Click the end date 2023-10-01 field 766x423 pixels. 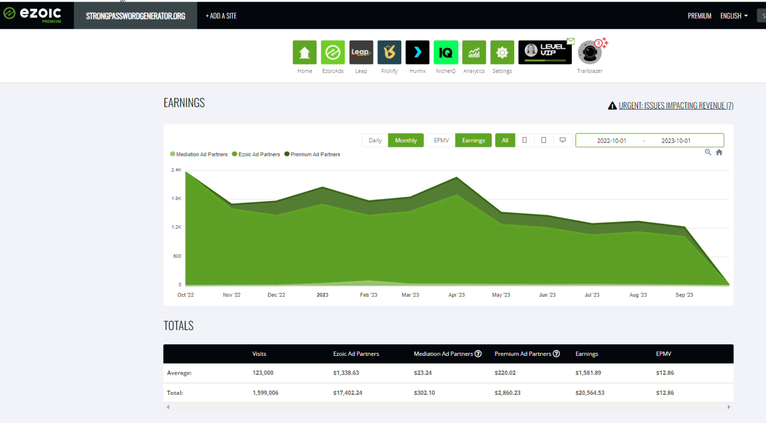coord(676,141)
